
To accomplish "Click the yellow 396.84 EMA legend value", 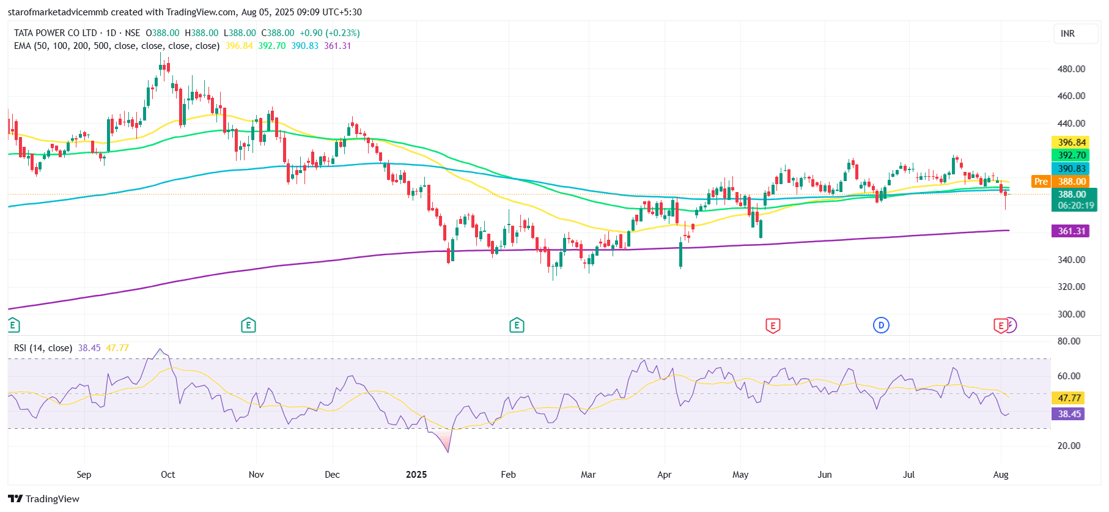I will [x=239, y=46].
